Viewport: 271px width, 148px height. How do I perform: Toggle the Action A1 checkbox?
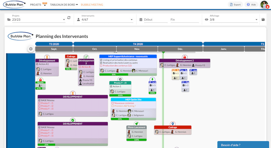pyautogui.click(x=37, y=64)
